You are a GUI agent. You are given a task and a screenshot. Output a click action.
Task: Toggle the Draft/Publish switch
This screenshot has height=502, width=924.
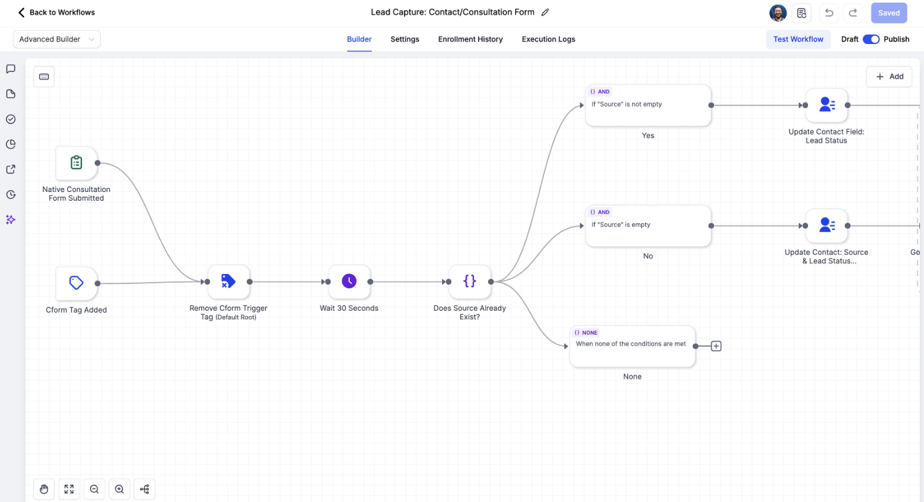click(x=871, y=39)
